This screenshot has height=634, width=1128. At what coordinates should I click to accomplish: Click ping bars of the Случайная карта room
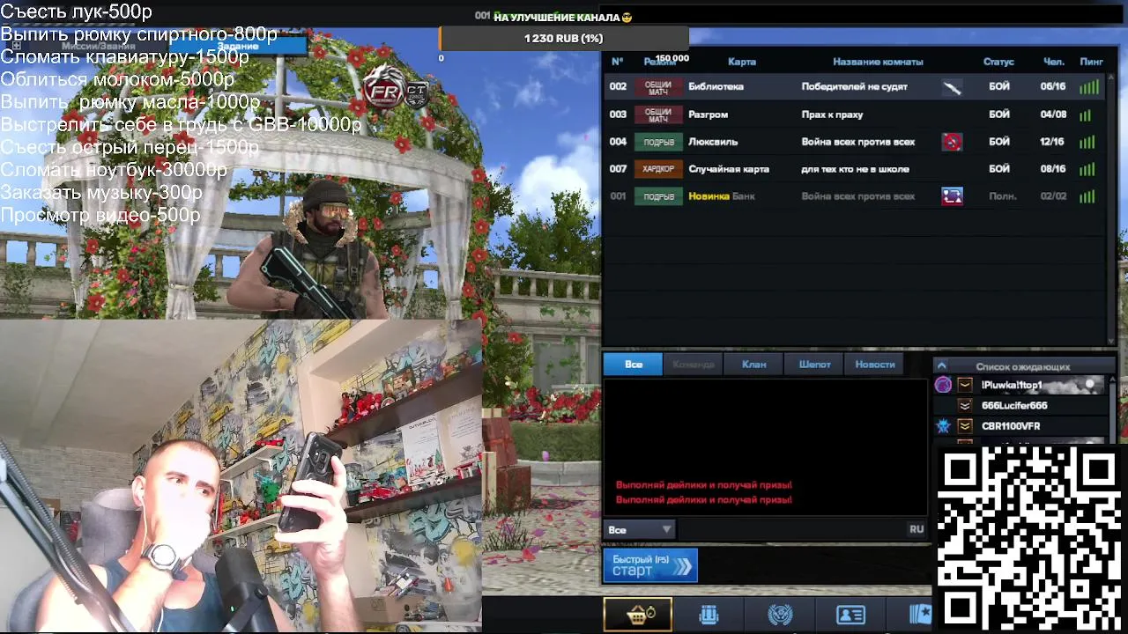(1087, 169)
